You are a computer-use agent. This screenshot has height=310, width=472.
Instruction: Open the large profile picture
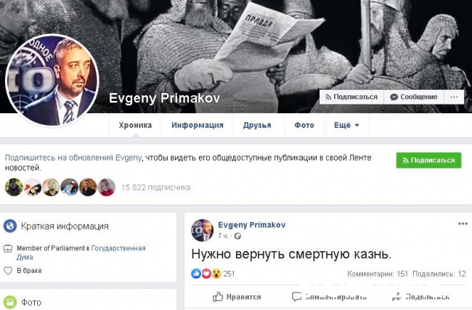(x=52, y=80)
